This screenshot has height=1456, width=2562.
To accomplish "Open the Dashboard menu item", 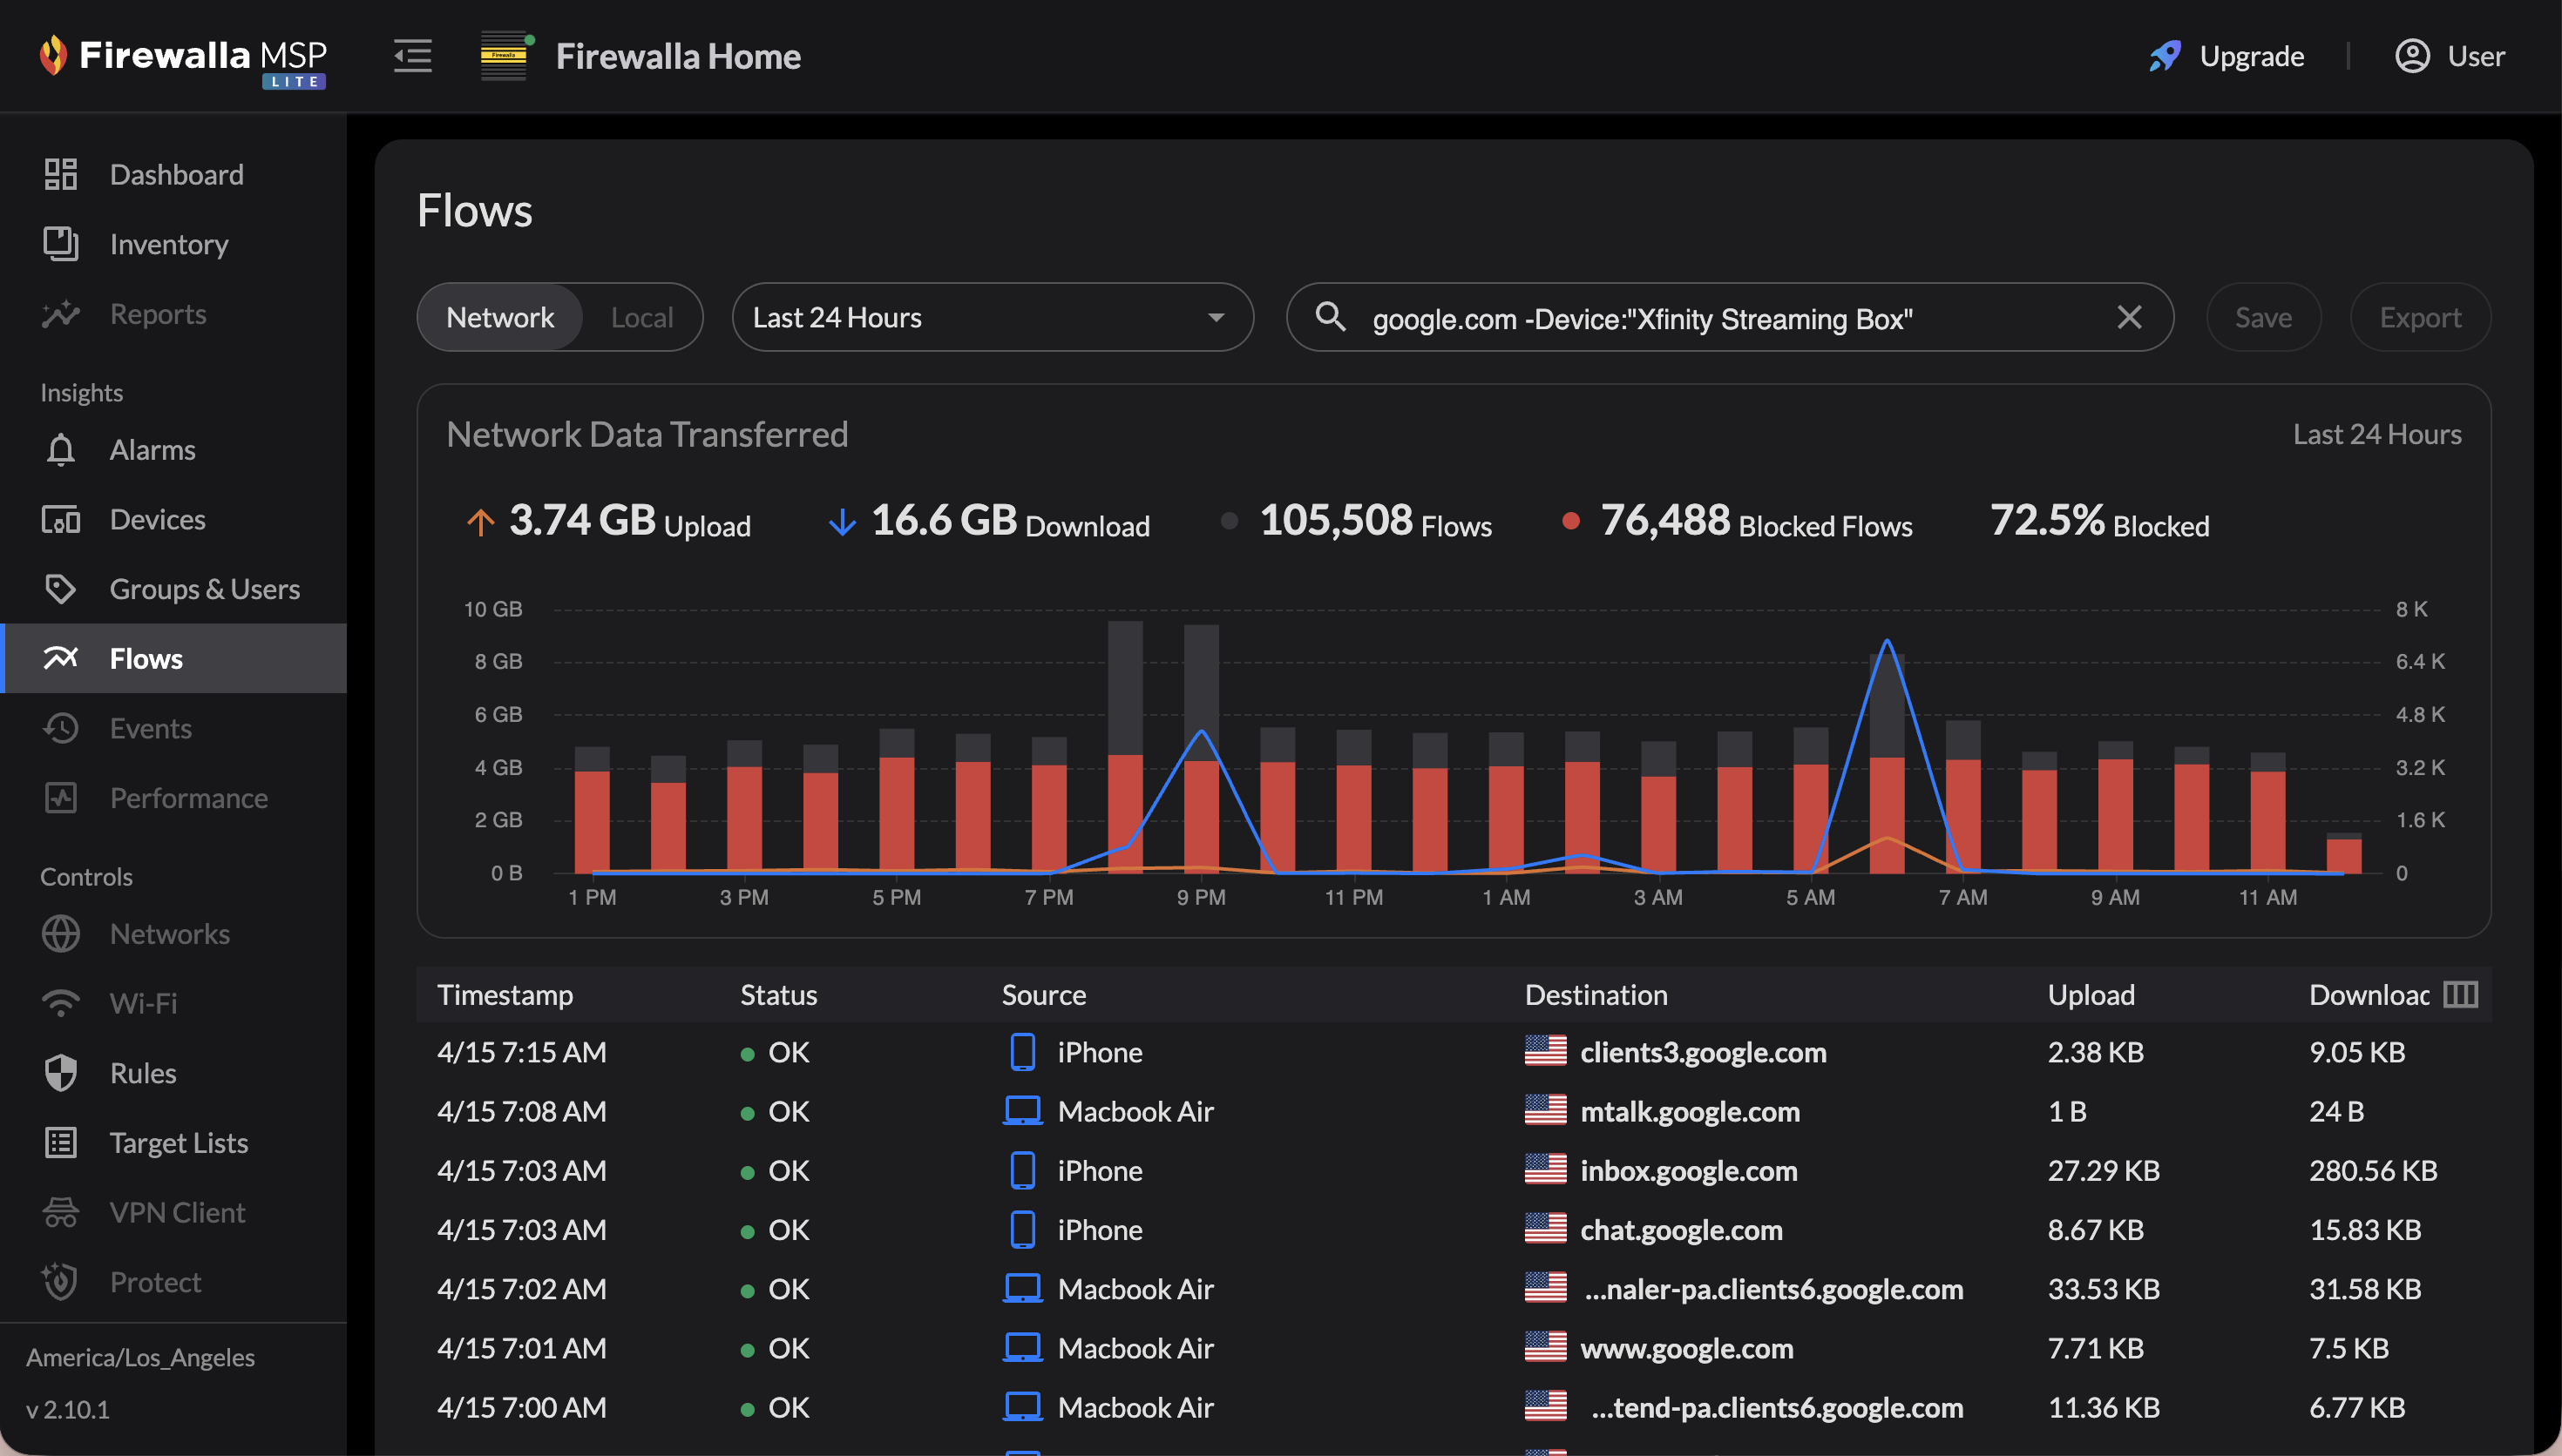I will coord(176,174).
